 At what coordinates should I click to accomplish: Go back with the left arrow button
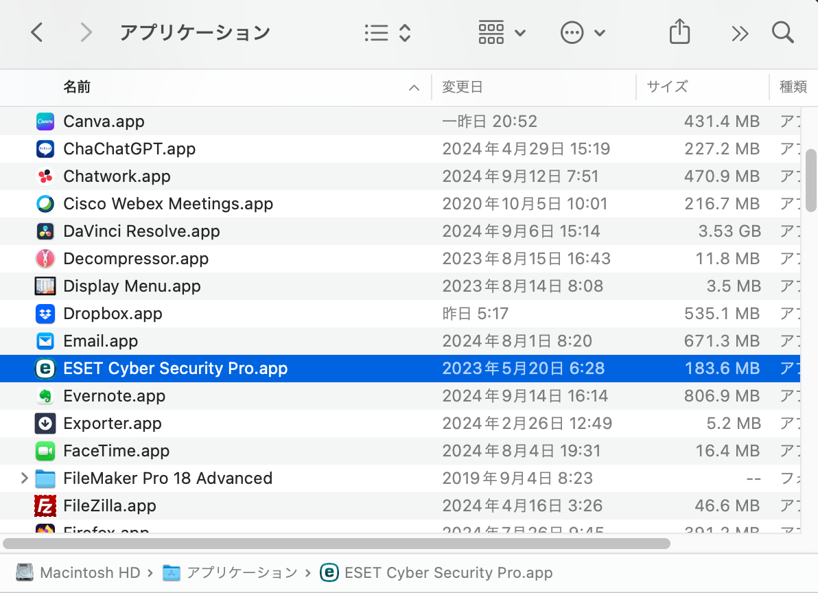(36, 33)
